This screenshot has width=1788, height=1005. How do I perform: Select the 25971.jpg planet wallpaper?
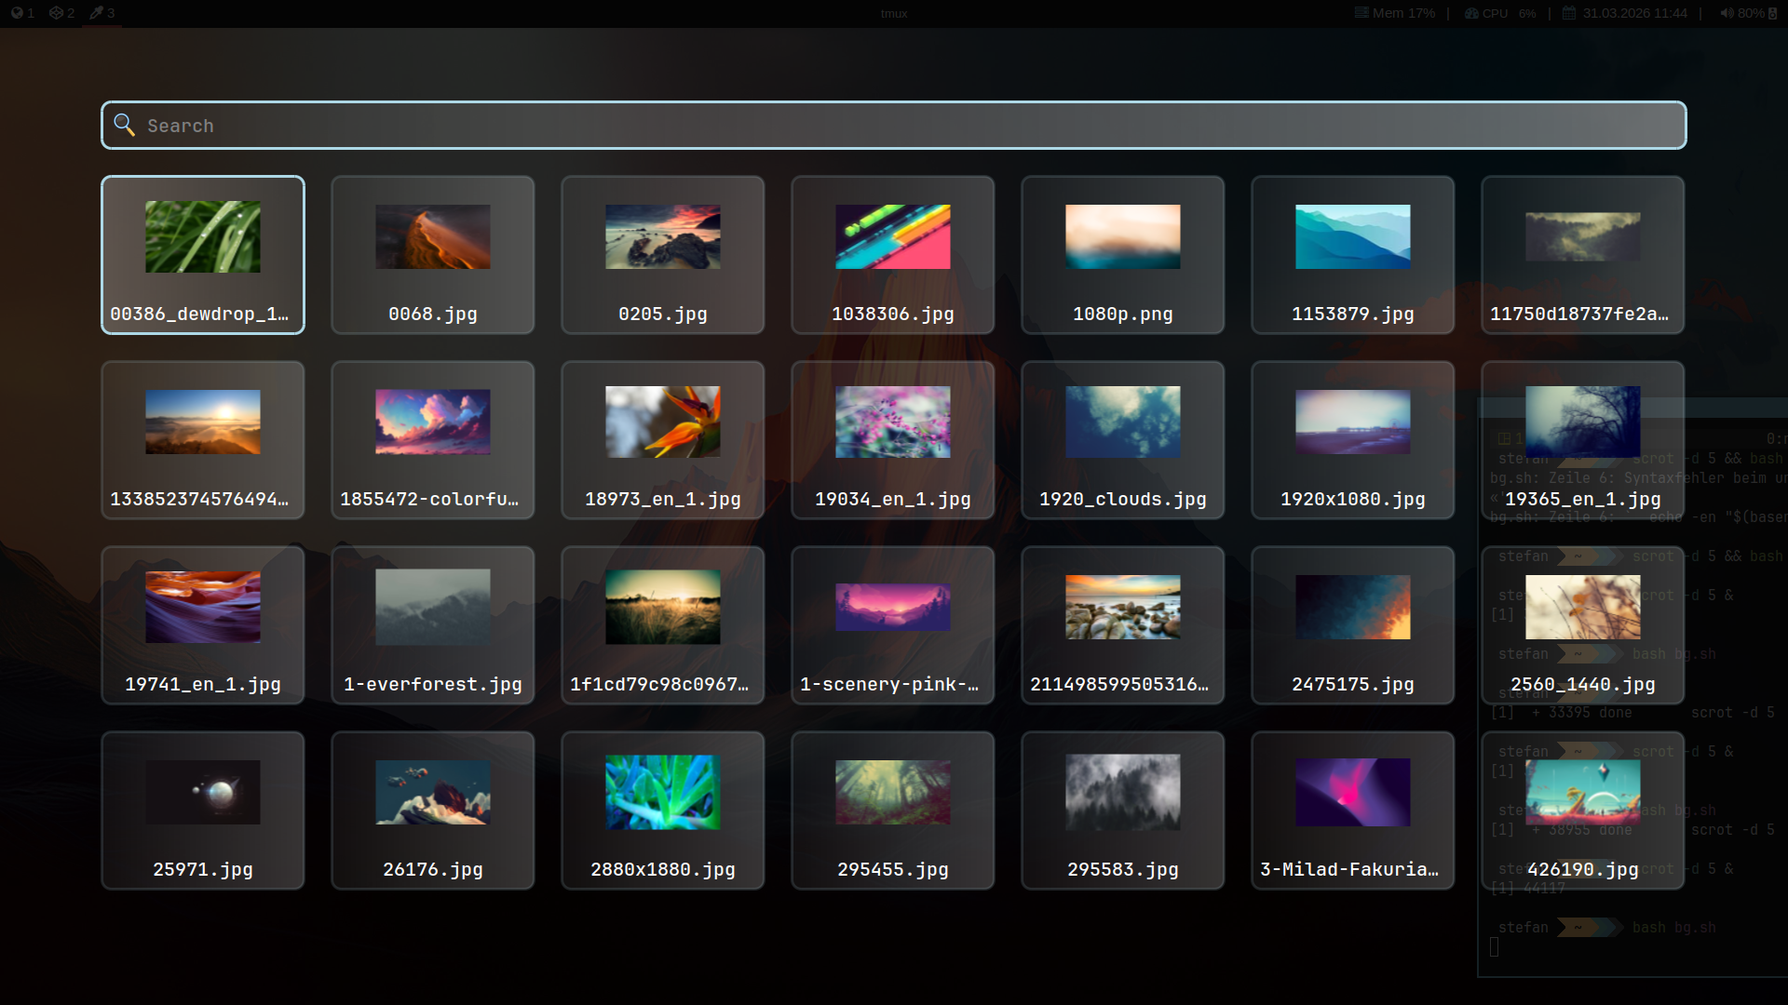tap(203, 811)
